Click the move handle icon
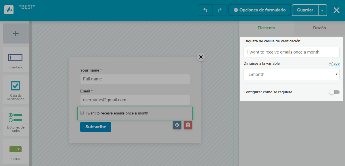Image resolution: width=345 pixels, height=166 pixels. coord(177,125)
